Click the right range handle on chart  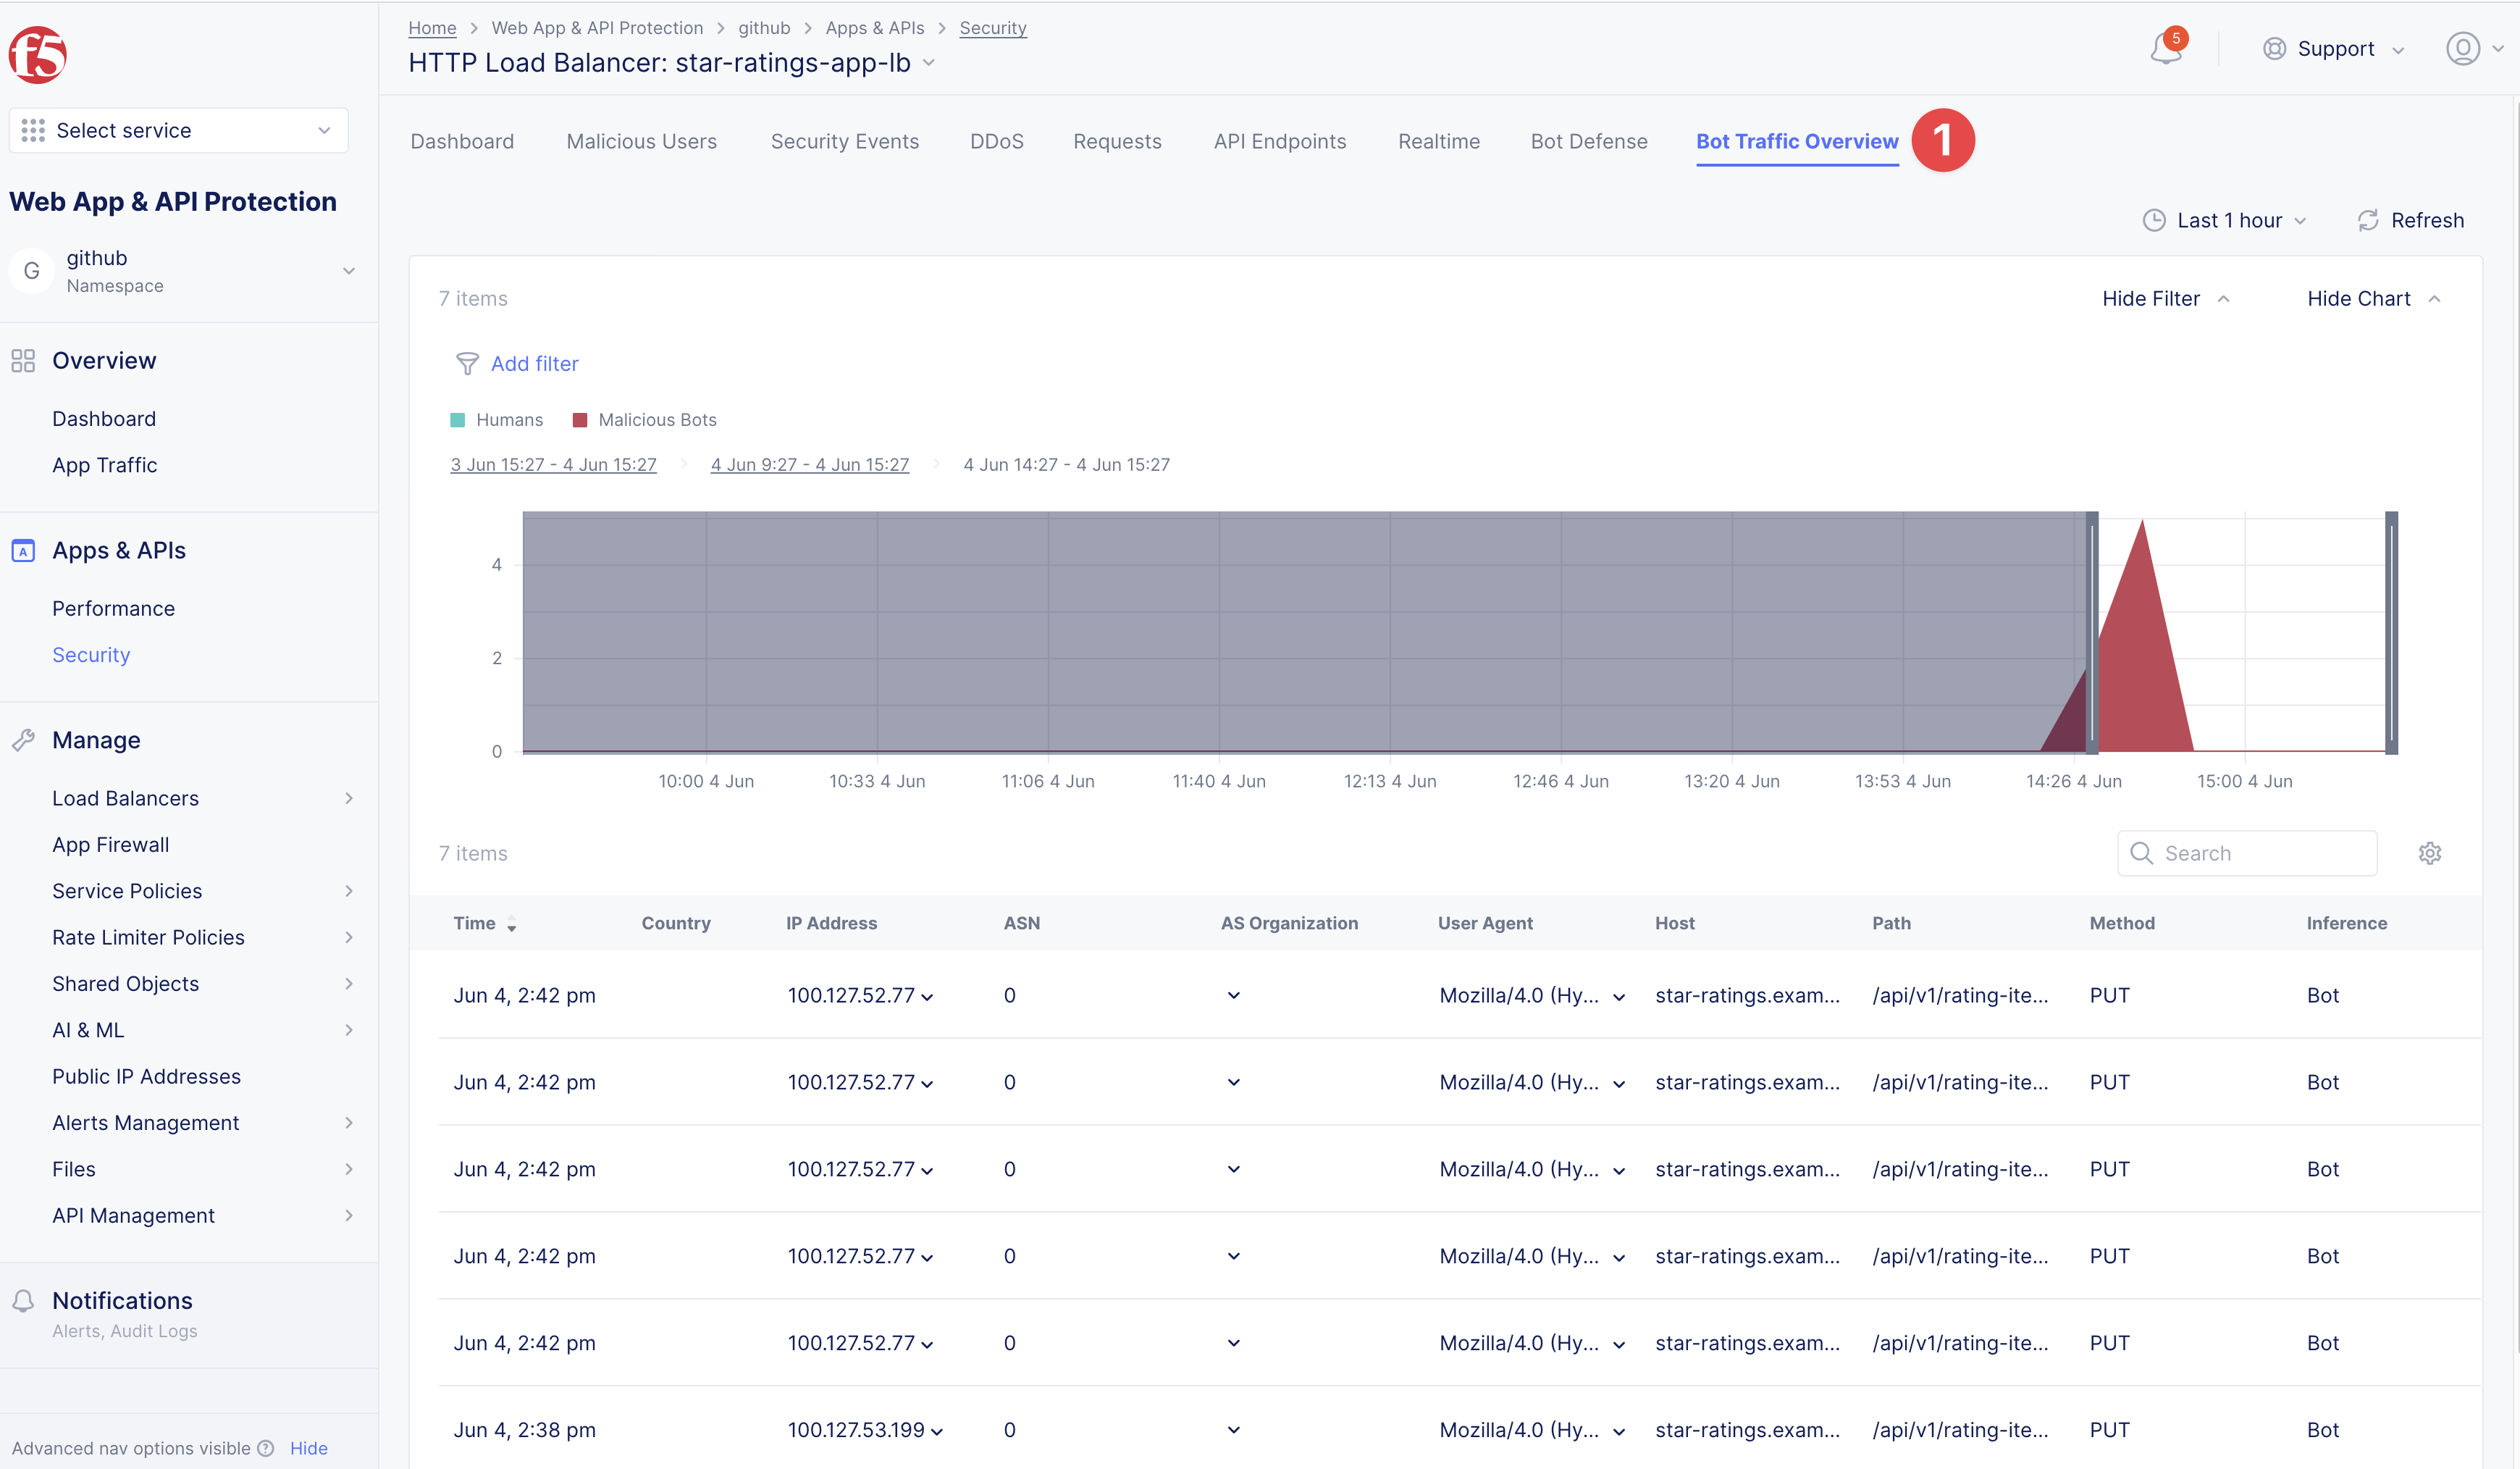coord(2391,633)
